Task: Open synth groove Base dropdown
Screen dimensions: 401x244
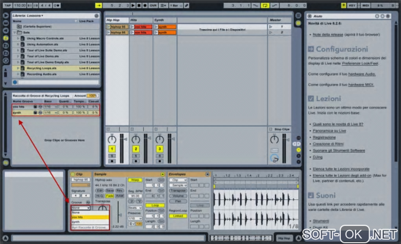Action: click(x=50, y=113)
